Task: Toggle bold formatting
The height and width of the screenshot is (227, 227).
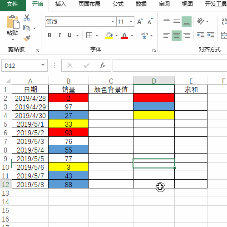Action: pos(49,35)
